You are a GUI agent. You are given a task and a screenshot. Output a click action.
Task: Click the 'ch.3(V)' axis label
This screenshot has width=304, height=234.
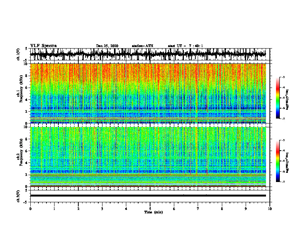[18, 196]
